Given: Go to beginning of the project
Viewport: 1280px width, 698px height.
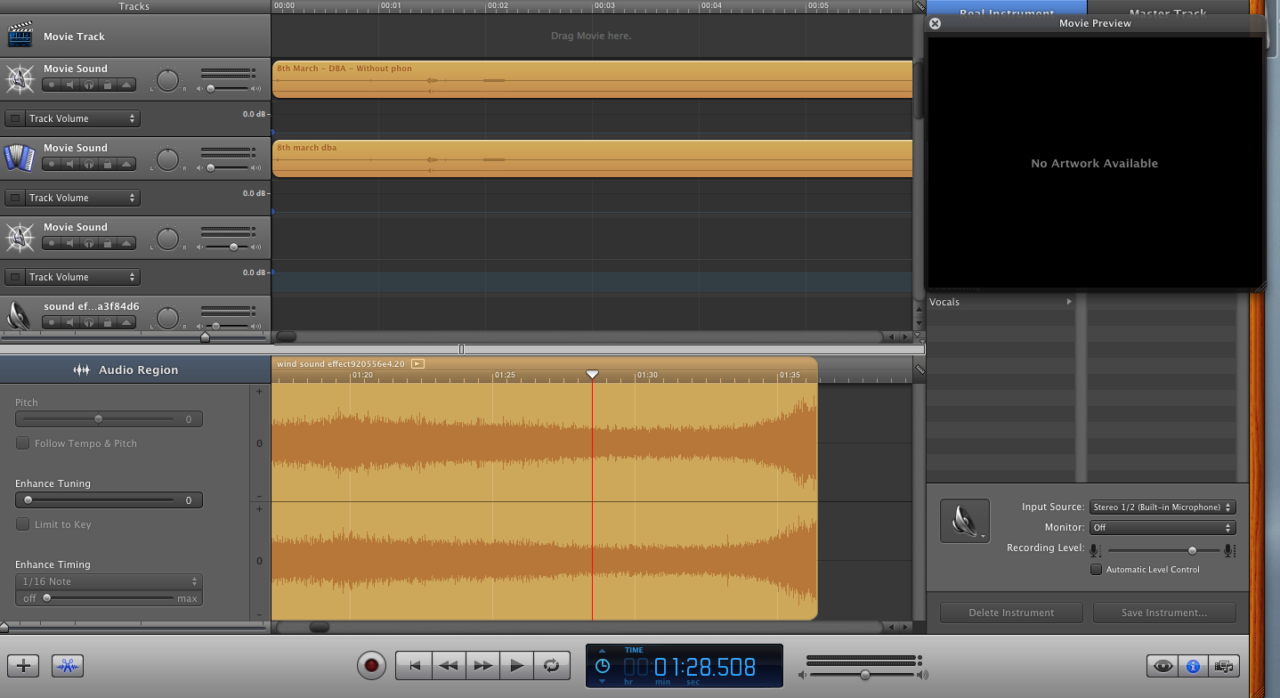Looking at the screenshot, I should coord(414,665).
